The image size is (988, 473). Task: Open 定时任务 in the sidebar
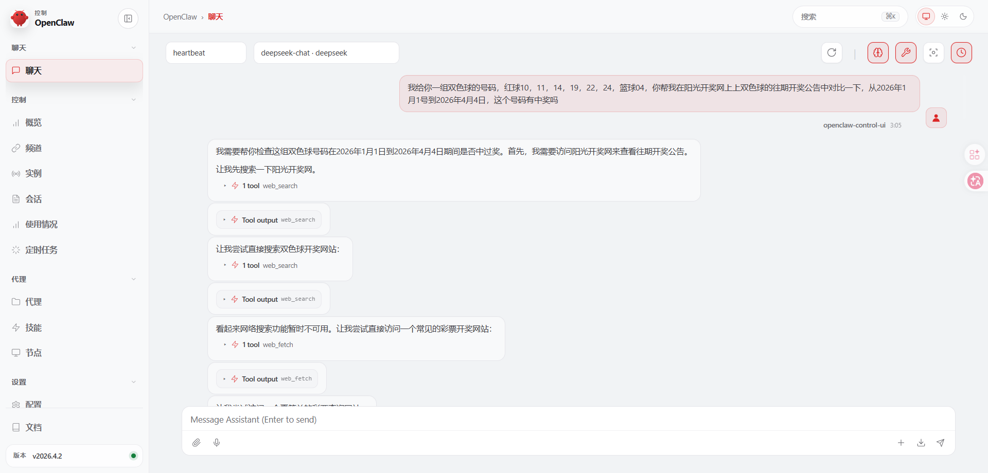(41, 250)
